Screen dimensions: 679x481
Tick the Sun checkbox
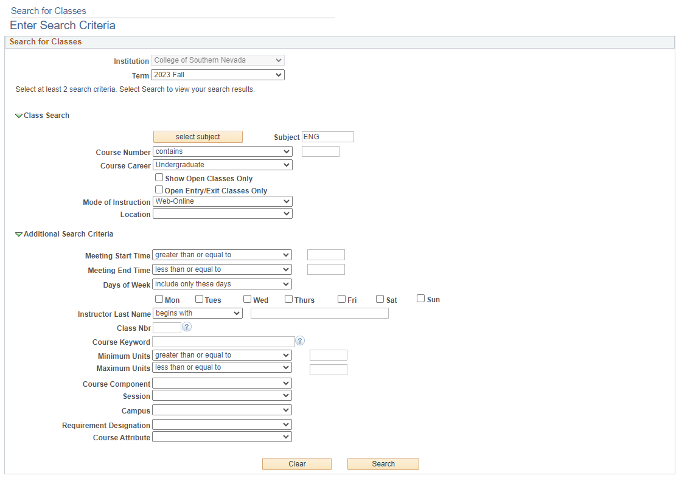421,299
